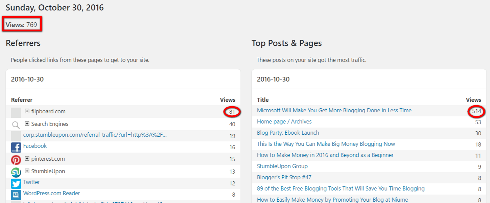Click the Facebook logo icon
Viewport: 490px width, 203px height.
16,148
